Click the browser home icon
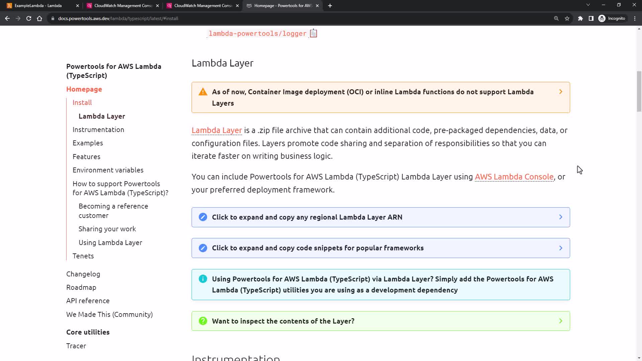Image resolution: width=642 pixels, height=361 pixels. (x=39, y=19)
